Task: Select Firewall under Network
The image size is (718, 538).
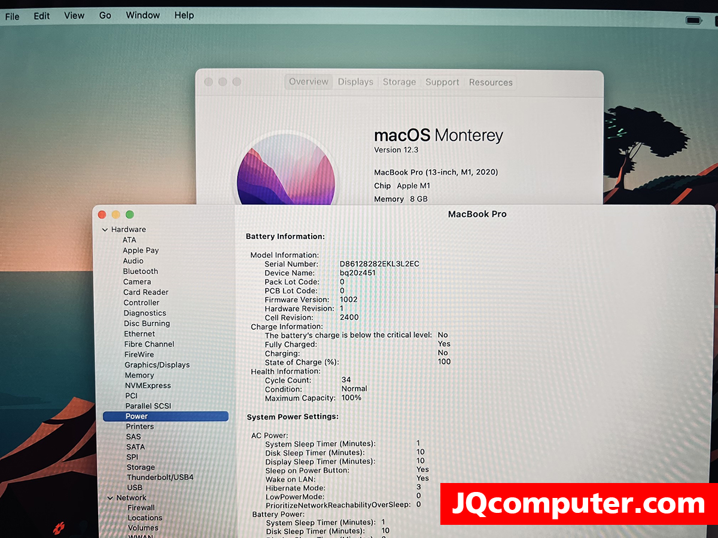Action: (x=141, y=508)
